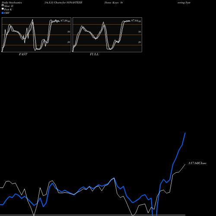
Task: Click the 20 level label in FAST chart
Action: coord(69,42)
